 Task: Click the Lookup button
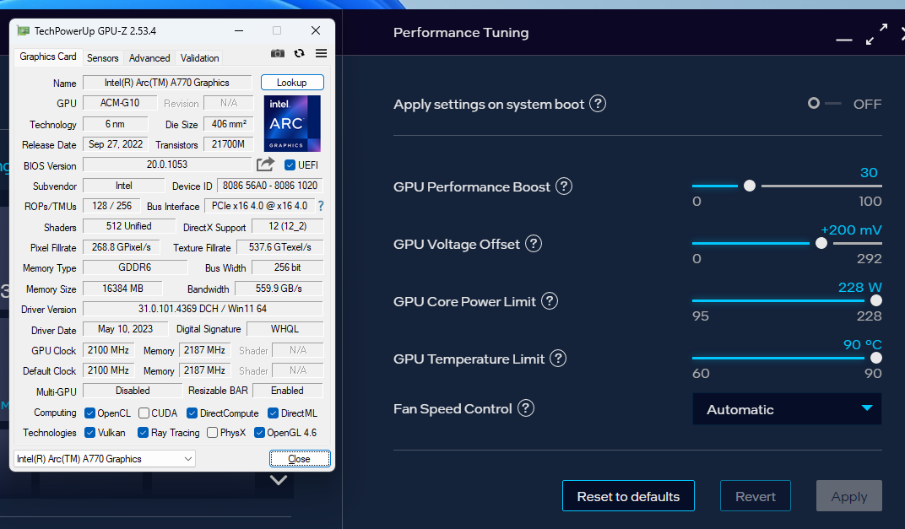[x=292, y=83]
